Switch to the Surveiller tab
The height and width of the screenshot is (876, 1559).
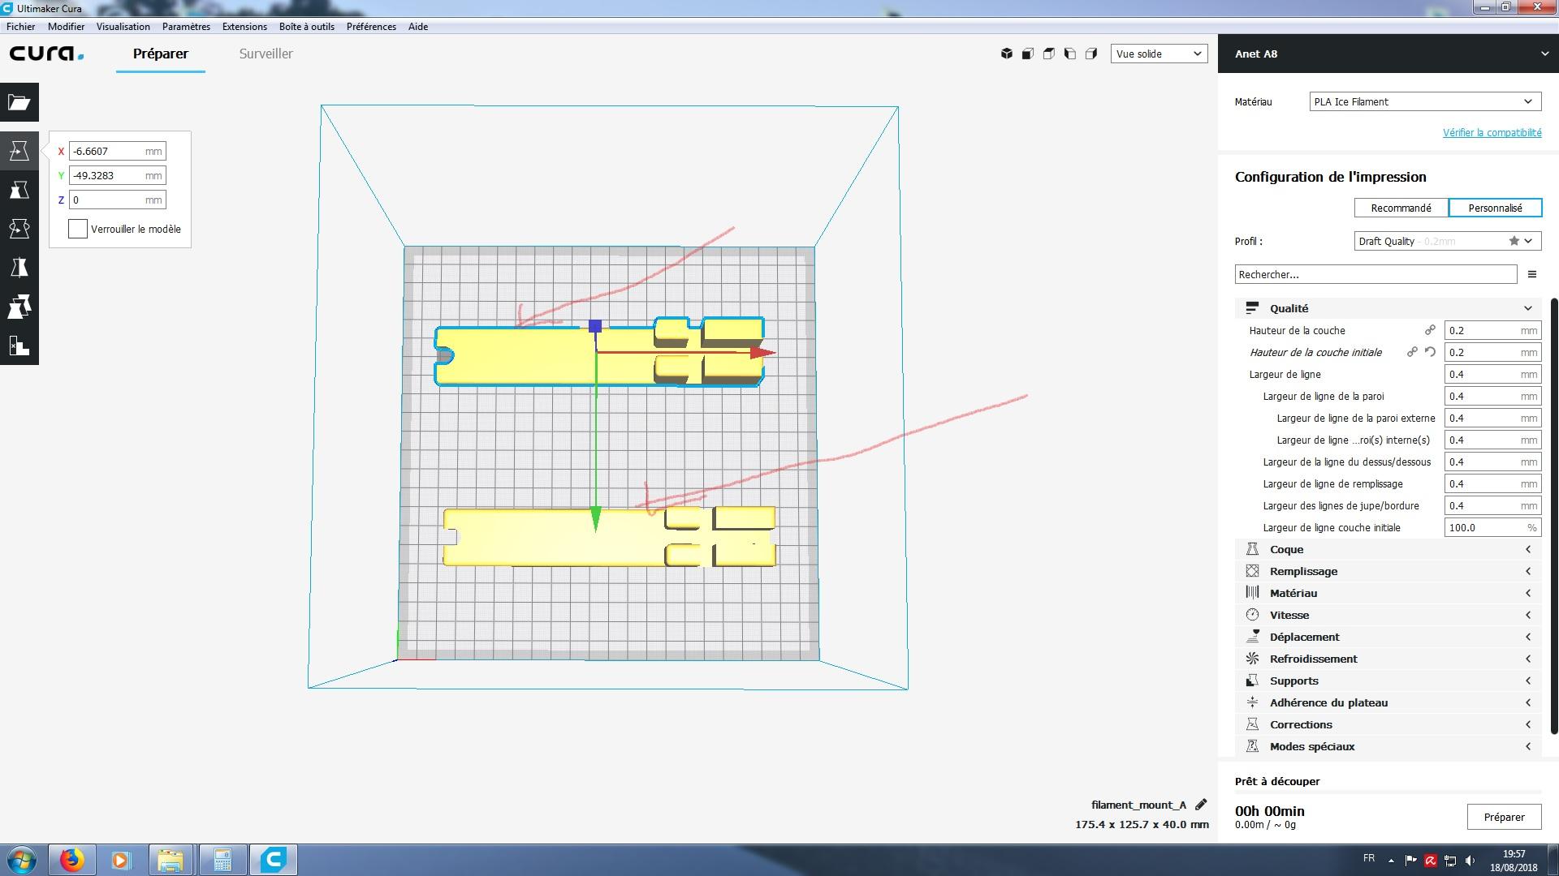pos(266,54)
